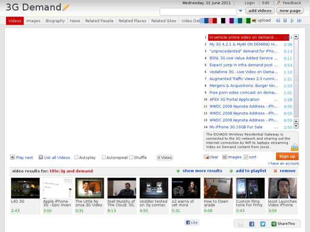Image resolution: width=310 pixels, height=232 pixels.
Task: Skip forward with the double-right arrow
Action: [x=299, y=20]
